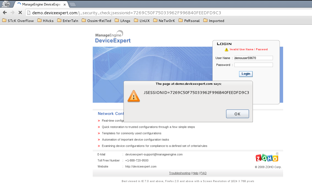Screen dimensions: 312x184
Task: Click the incognito spy icon
Action: (x=6, y=4)
